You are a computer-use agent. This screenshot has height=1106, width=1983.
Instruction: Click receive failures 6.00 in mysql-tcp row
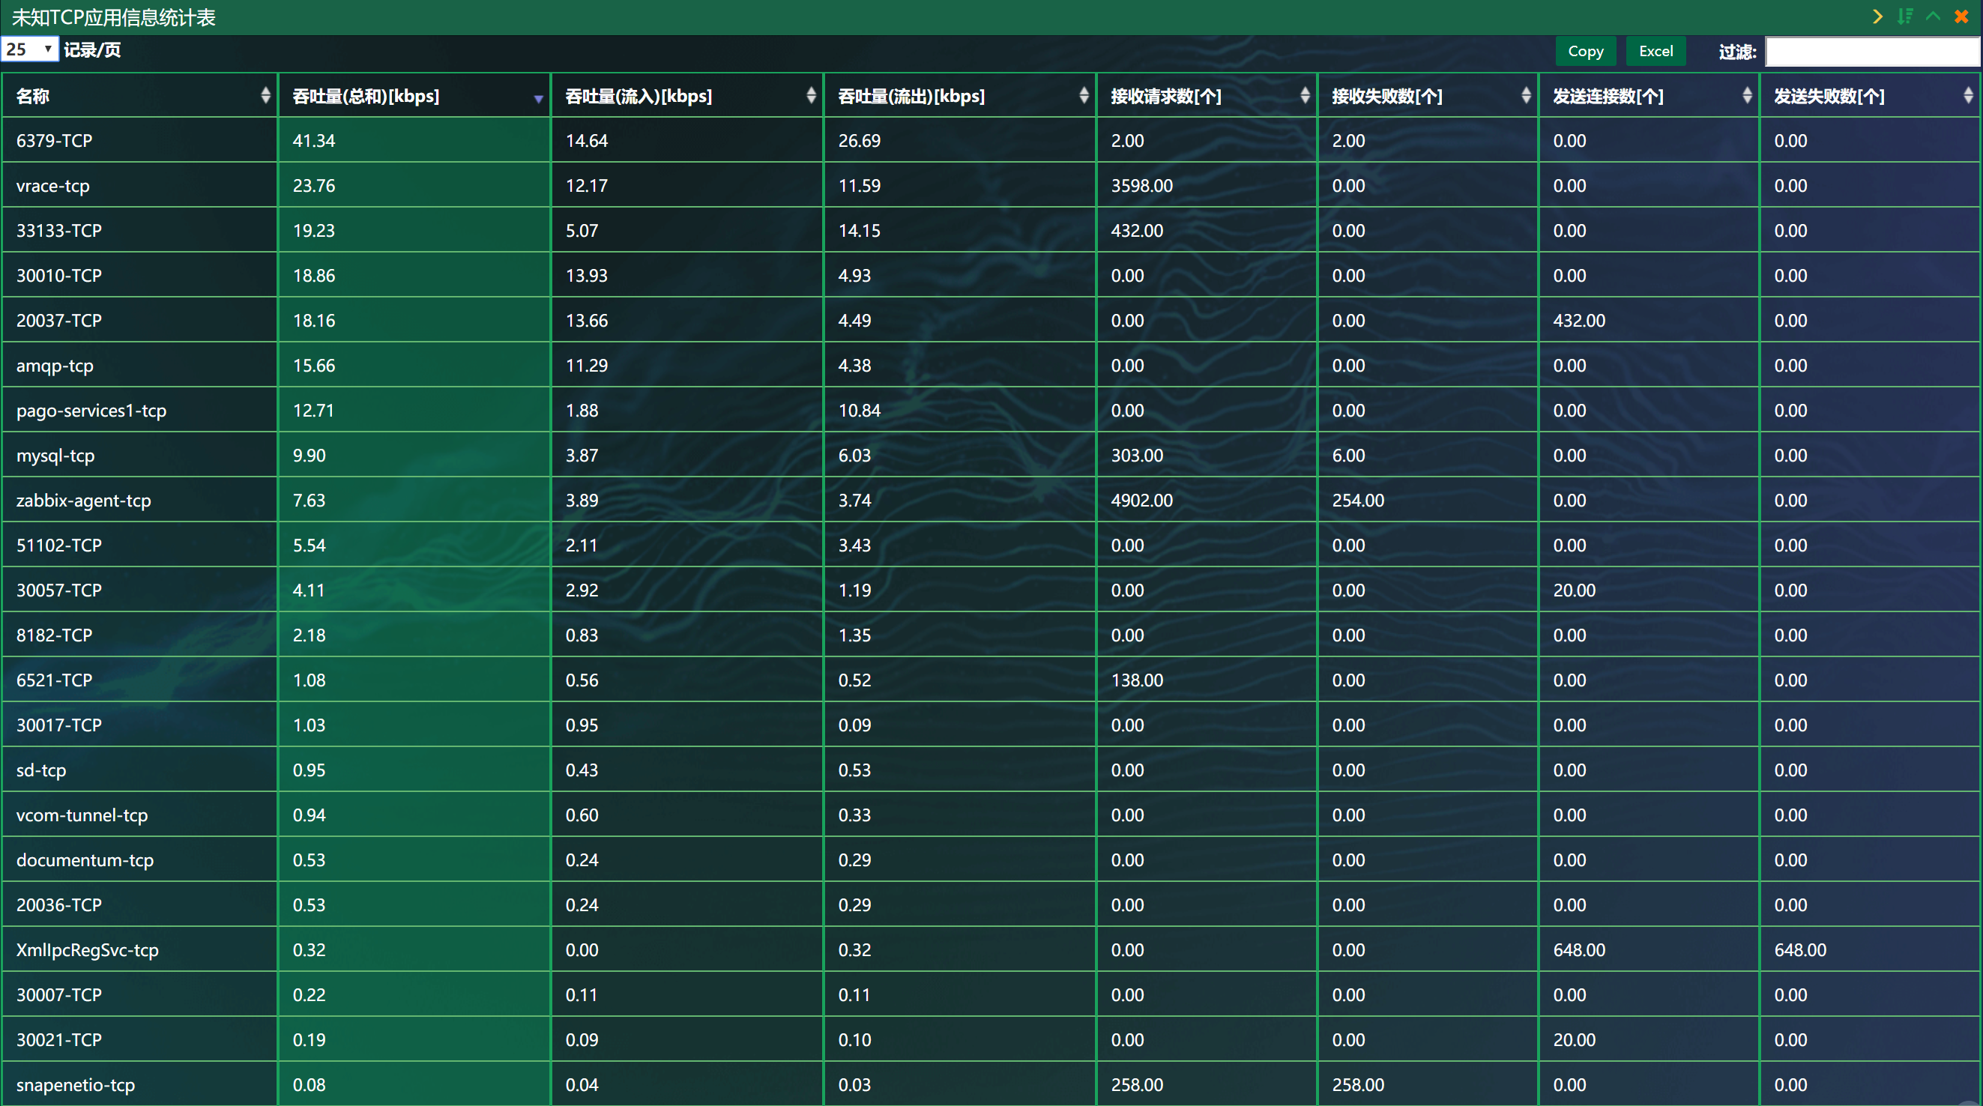coord(1349,455)
